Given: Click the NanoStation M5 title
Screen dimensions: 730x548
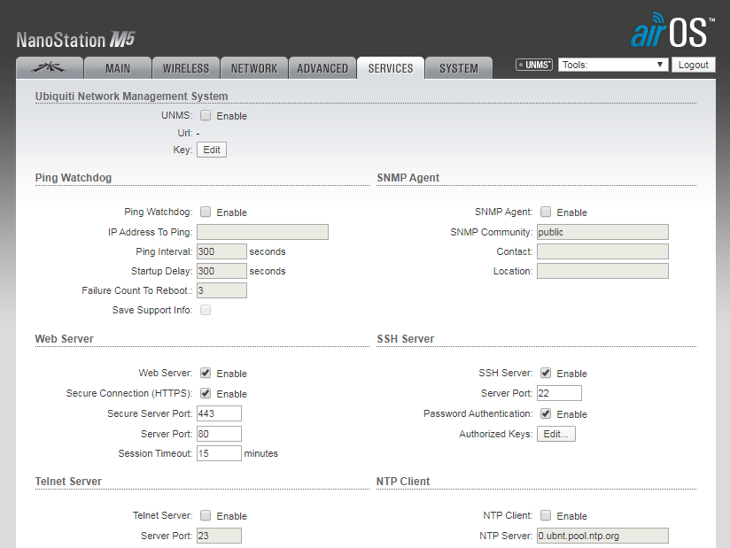Looking at the screenshot, I should 75,40.
